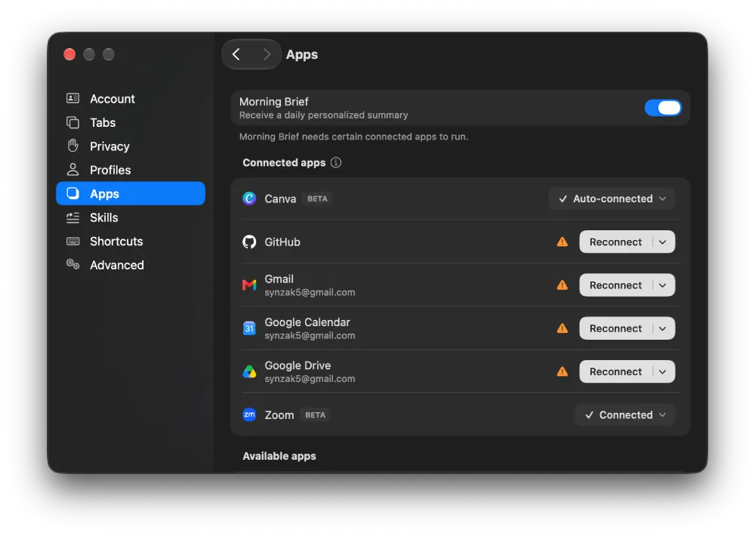Click the 'Connected apps' heading
The width and height of the screenshot is (755, 536).
click(284, 162)
